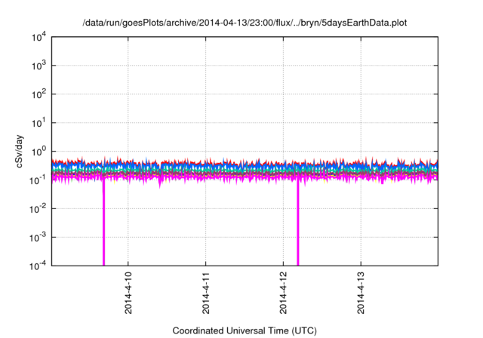This screenshot has width=483, height=338.
Task: Click the 2014-4-12 date label
Action: click(284, 293)
